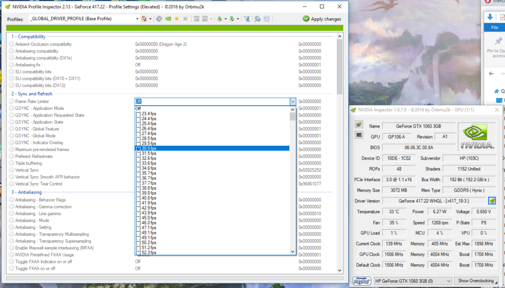505x288 pixels.
Task: Click the NVIDIA logo in the Inspector window
Action: pyautogui.click(x=477, y=136)
